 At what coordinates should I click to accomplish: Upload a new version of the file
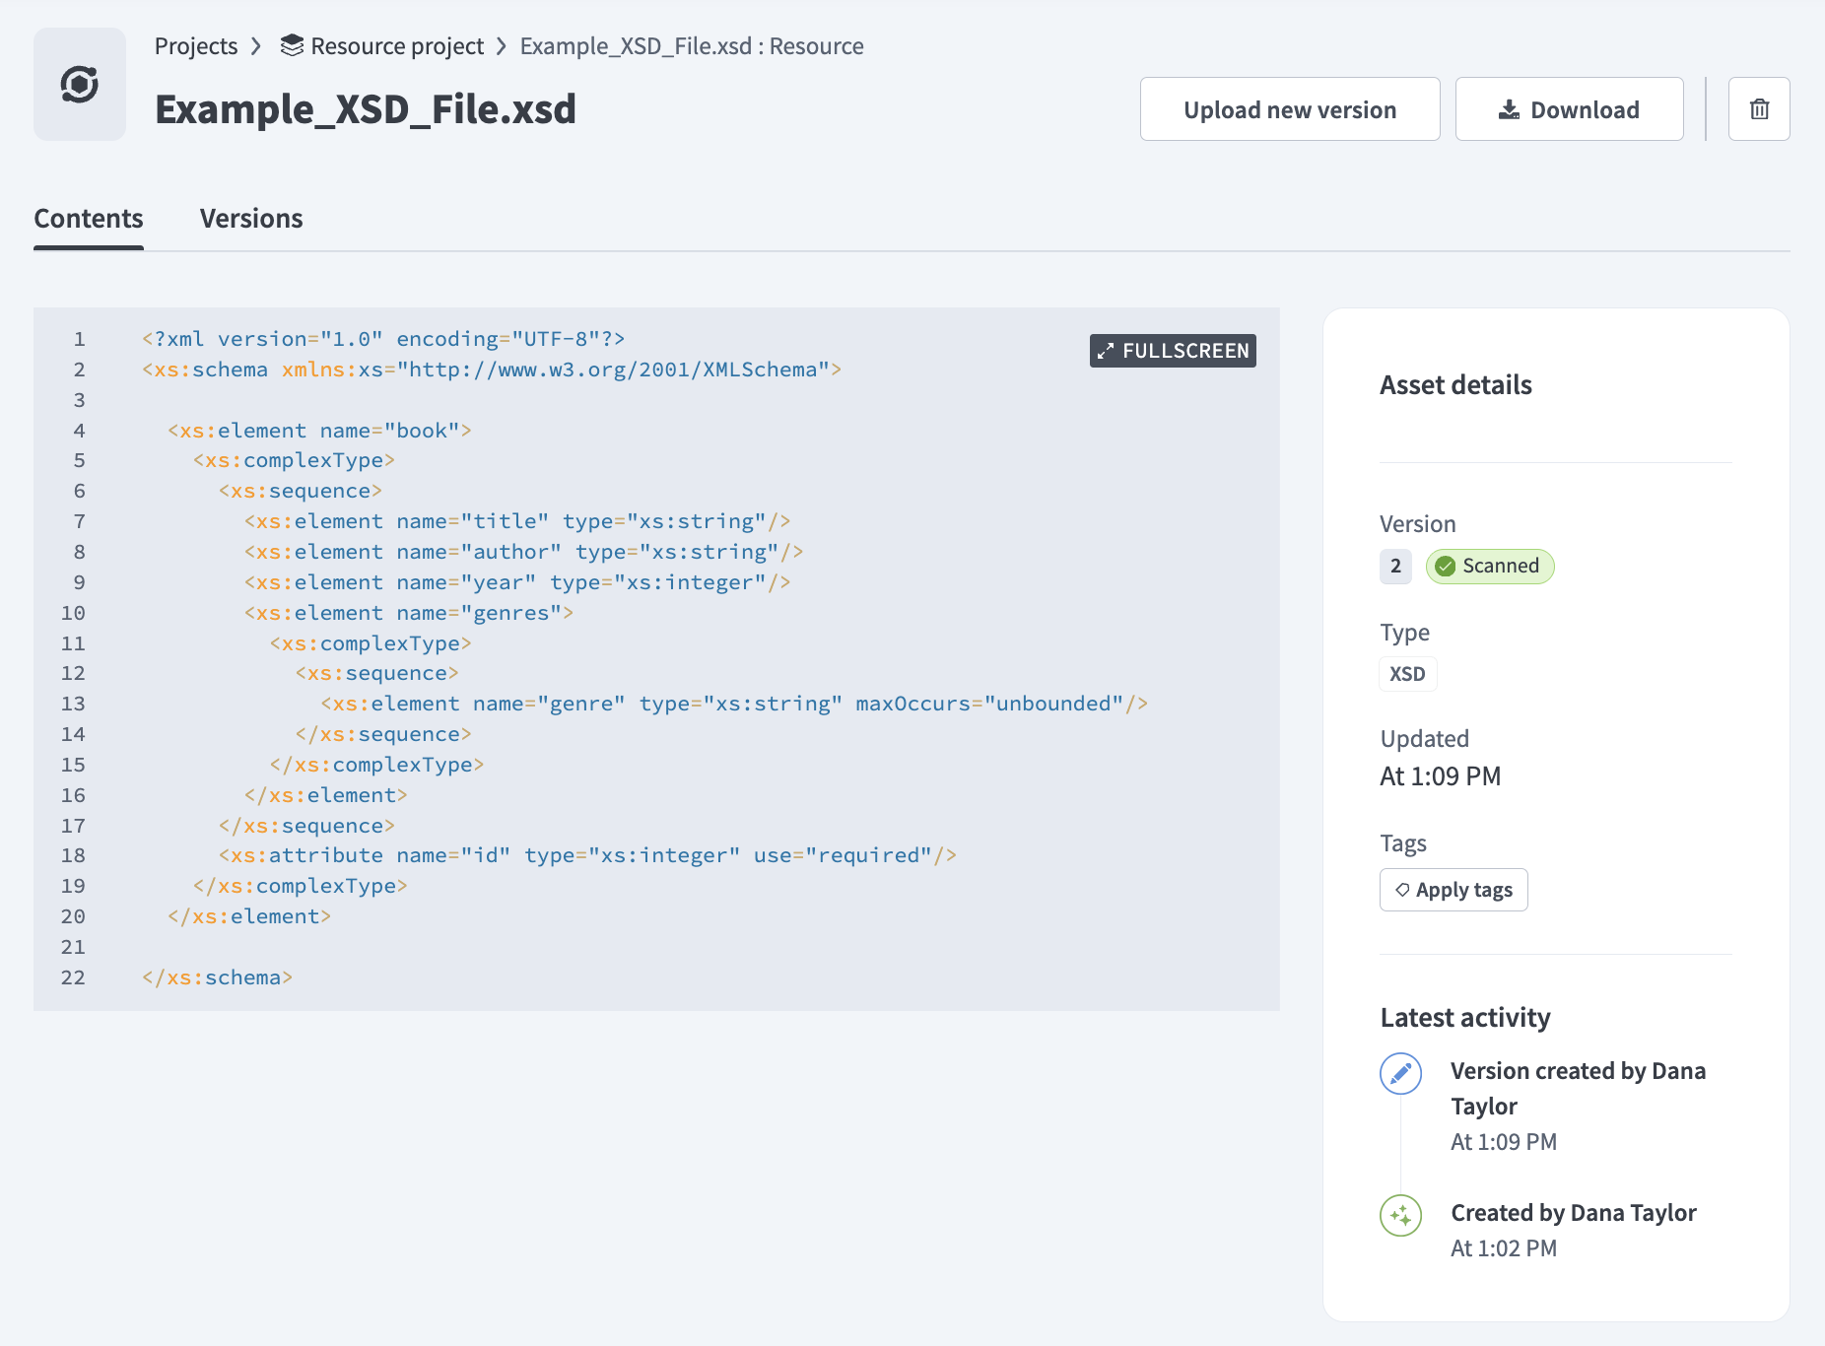pos(1289,109)
